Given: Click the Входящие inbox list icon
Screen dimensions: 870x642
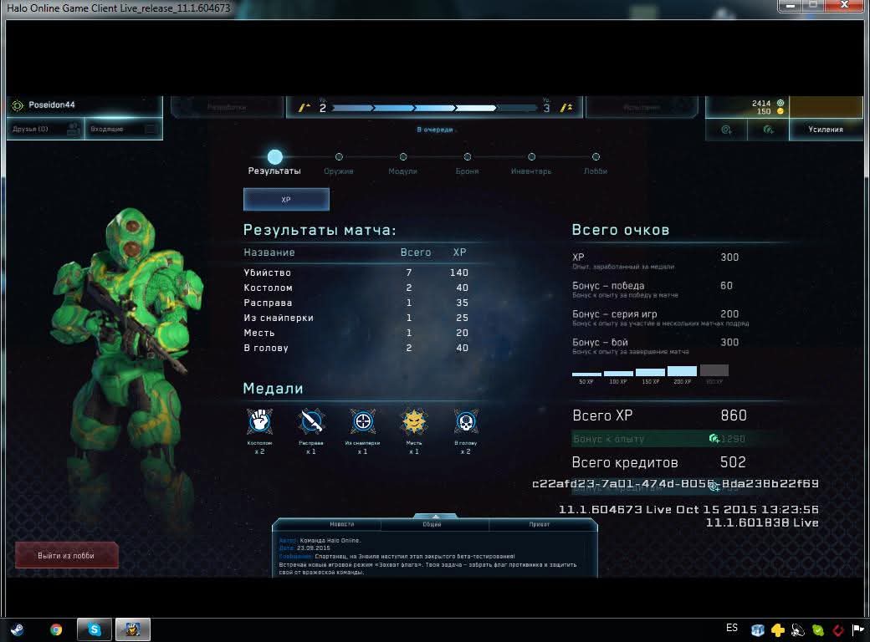Looking at the screenshot, I should (x=151, y=130).
